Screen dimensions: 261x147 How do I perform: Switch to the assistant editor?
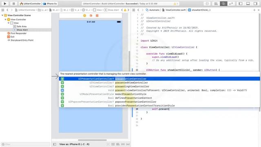point(223,4)
